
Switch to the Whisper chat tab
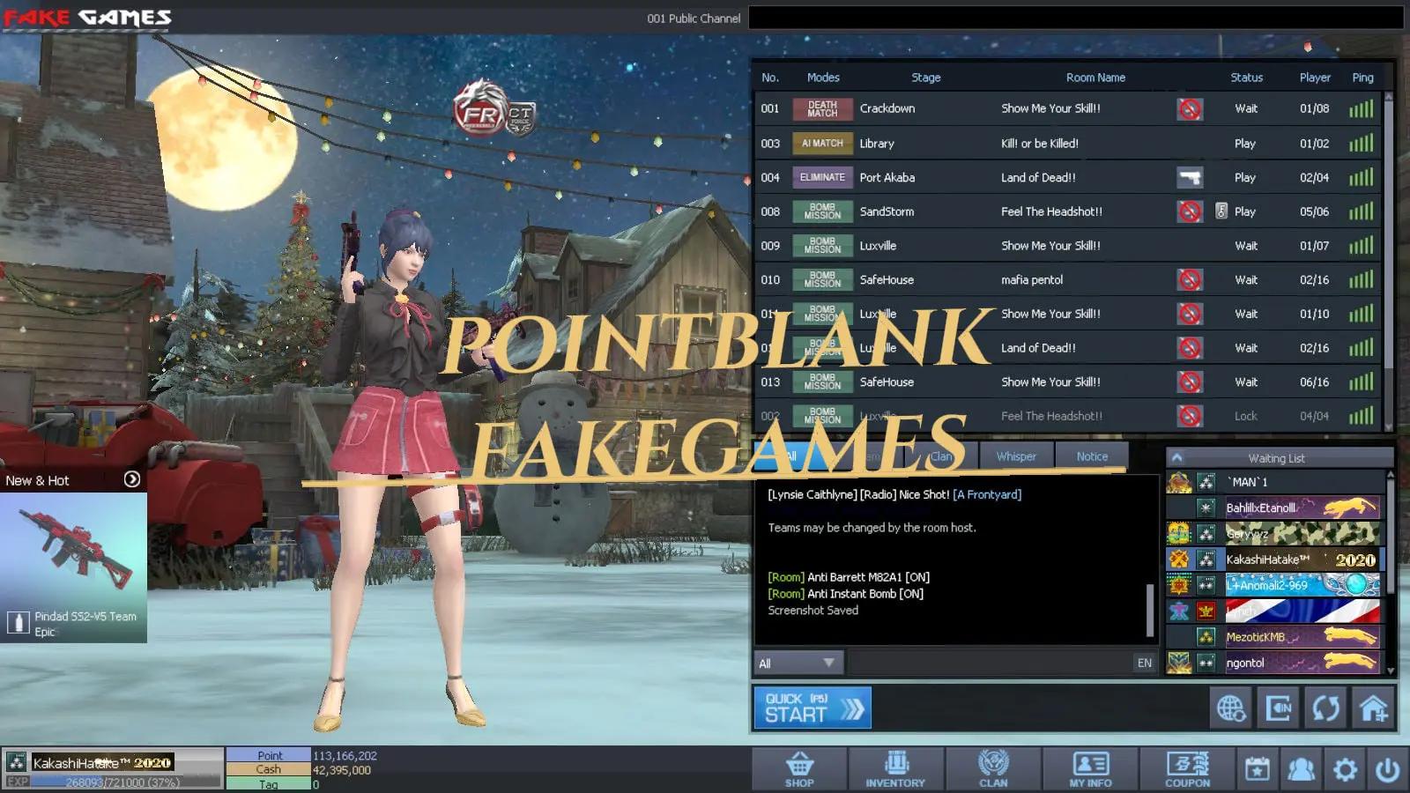pyautogui.click(x=1016, y=456)
